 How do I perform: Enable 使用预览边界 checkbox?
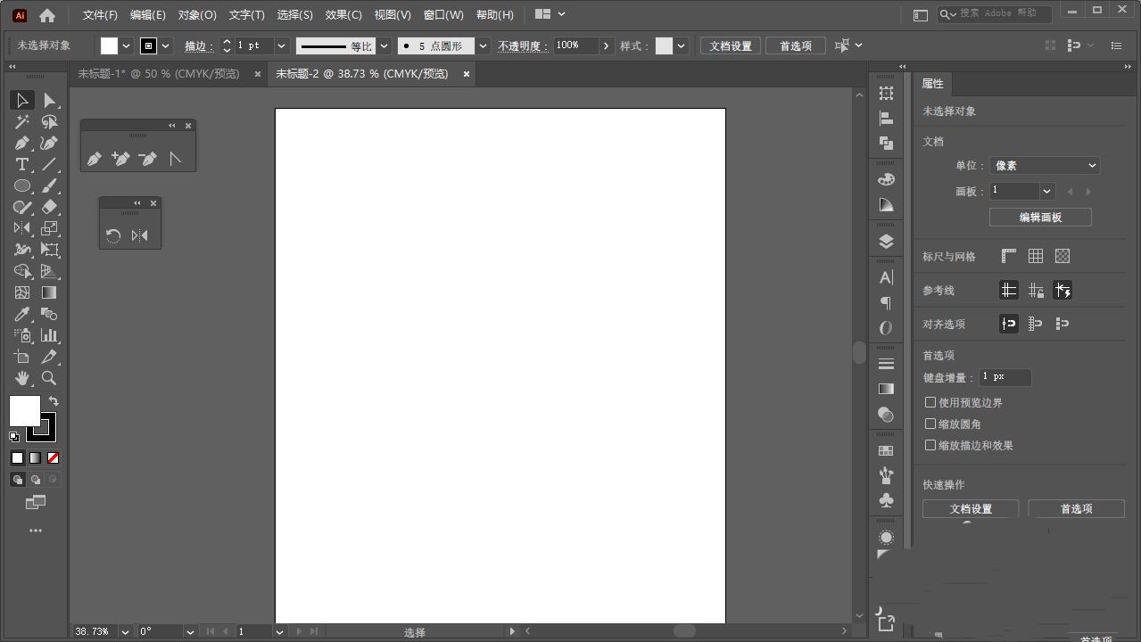click(930, 402)
